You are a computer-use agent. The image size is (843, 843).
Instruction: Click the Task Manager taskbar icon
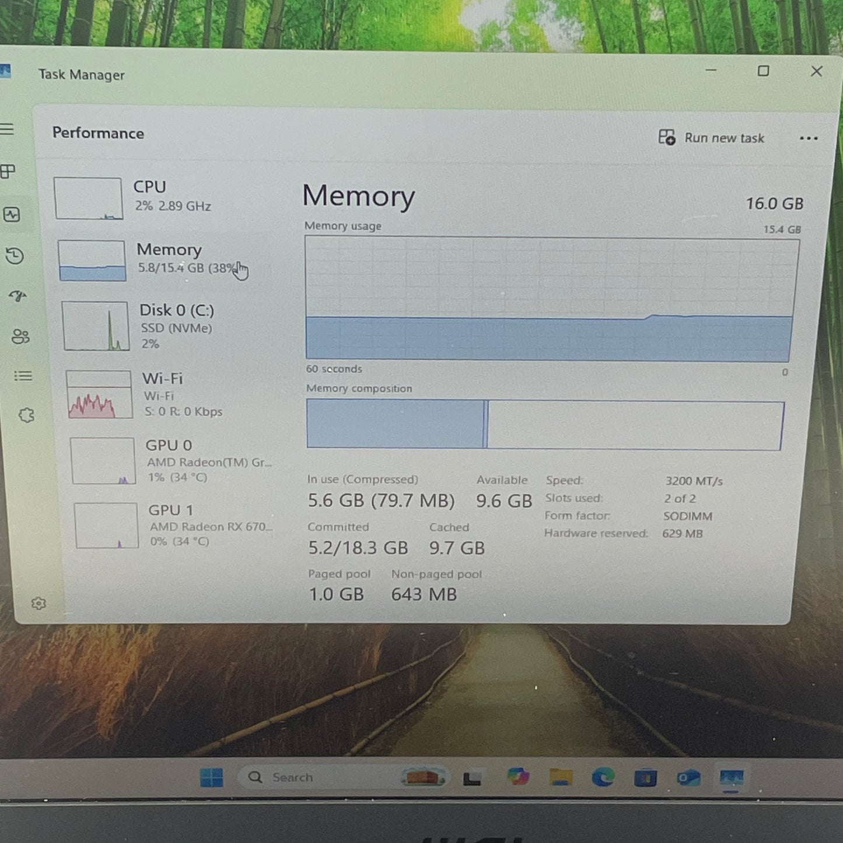click(732, 779)
